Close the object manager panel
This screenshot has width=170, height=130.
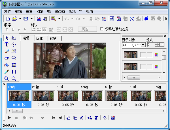click(165, 36)
